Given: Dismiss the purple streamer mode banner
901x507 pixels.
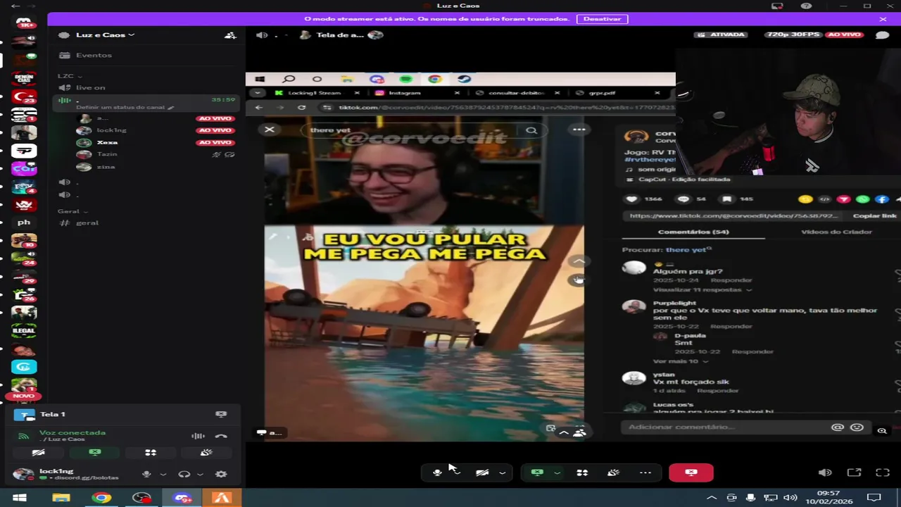Looking at the screenshot, I should tap(883, 19).
